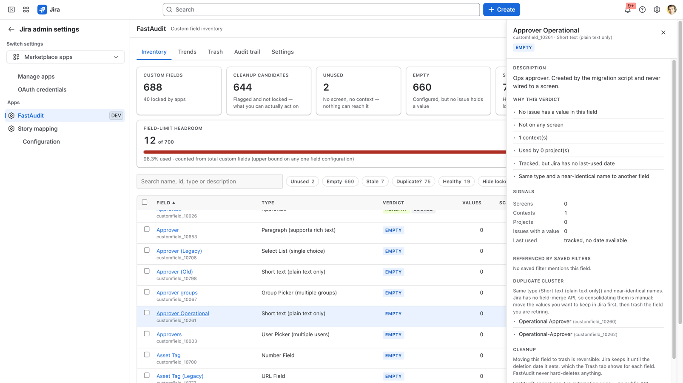
Task: Click the Create button
Action: click(501, 9)
